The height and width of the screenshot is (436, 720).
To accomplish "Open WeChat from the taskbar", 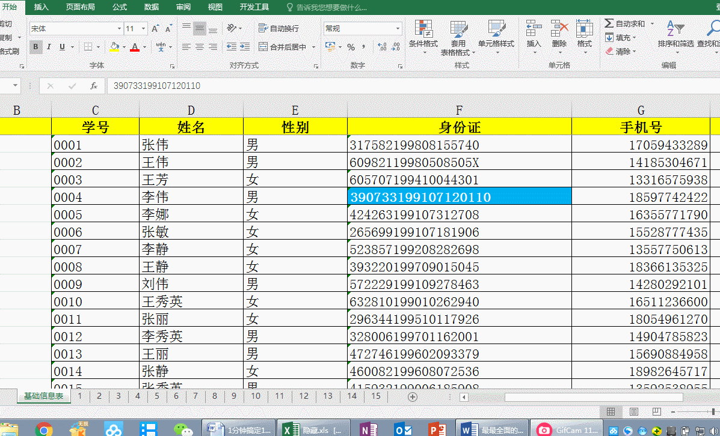I will (x=183, y=429).
